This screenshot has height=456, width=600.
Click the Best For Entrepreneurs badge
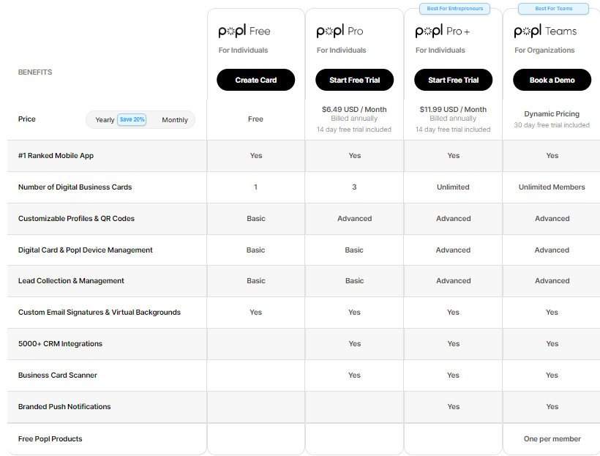click(454, 9)
